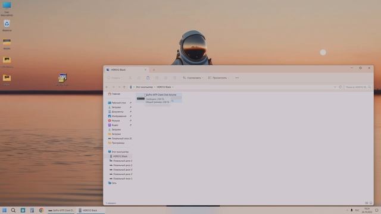Select the This PC monitor desktop icon
This screenshot has height=214, width=381.
tap(7, 8)
